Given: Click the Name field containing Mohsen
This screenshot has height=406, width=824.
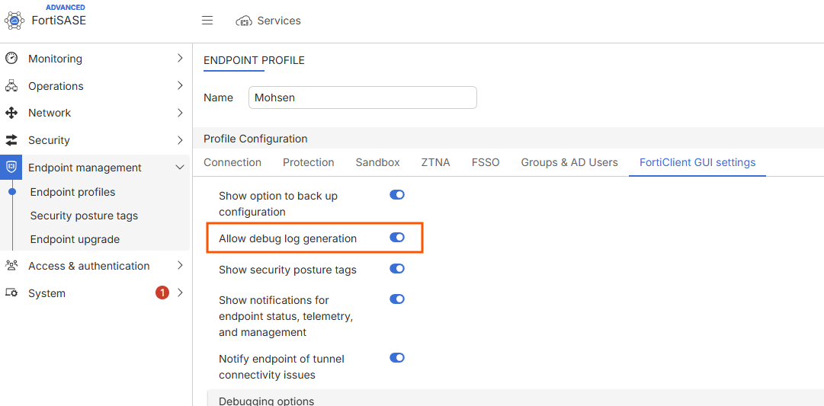Looking at the screenshot, I should (x=363, y=98).
